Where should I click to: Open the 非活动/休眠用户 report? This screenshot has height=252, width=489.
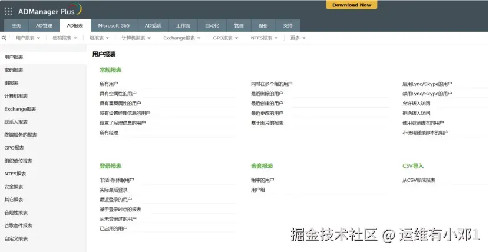[117, 180]
